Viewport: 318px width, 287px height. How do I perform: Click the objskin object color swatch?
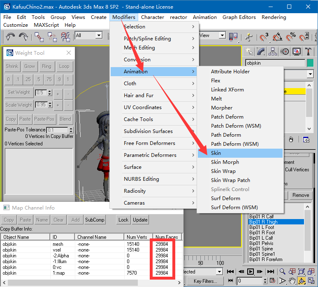[310, 63]
